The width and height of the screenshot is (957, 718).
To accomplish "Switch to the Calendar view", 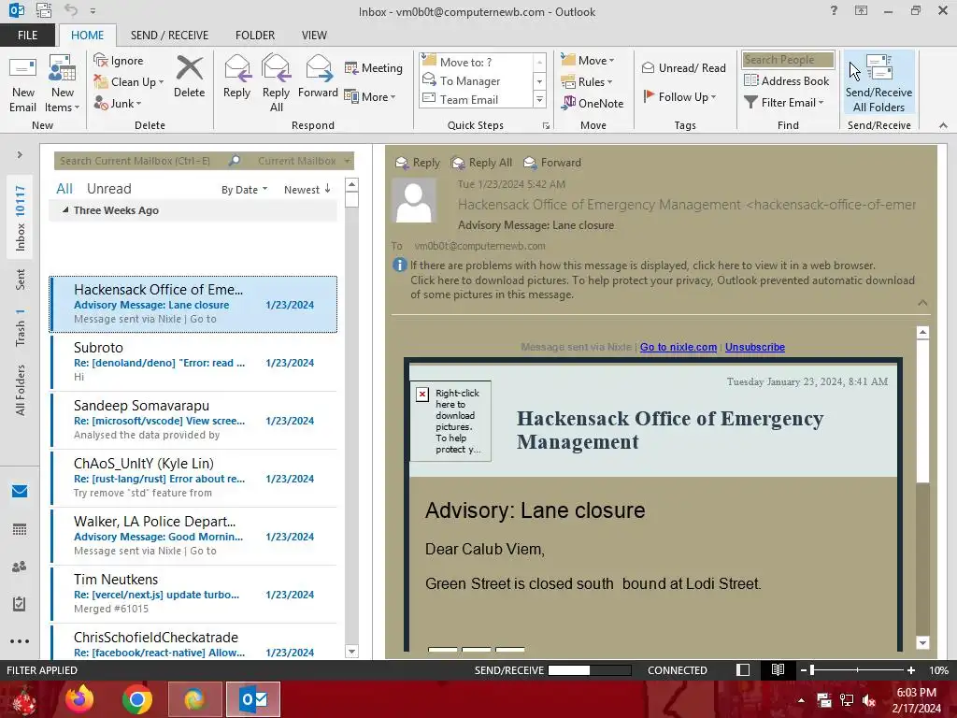I will pyautogui.click(x=20, y=529).
